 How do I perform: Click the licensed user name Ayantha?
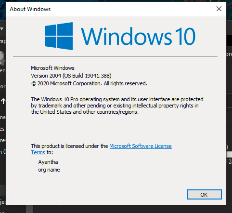click(x=48, y=162)
